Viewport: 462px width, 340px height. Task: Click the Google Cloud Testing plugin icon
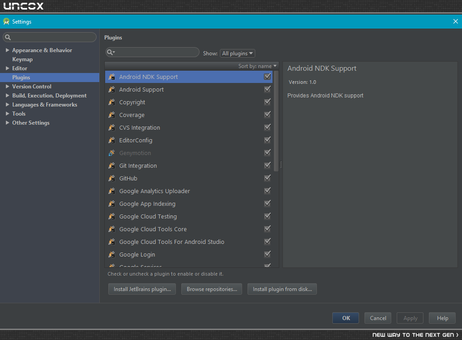(x=112, y=216)
